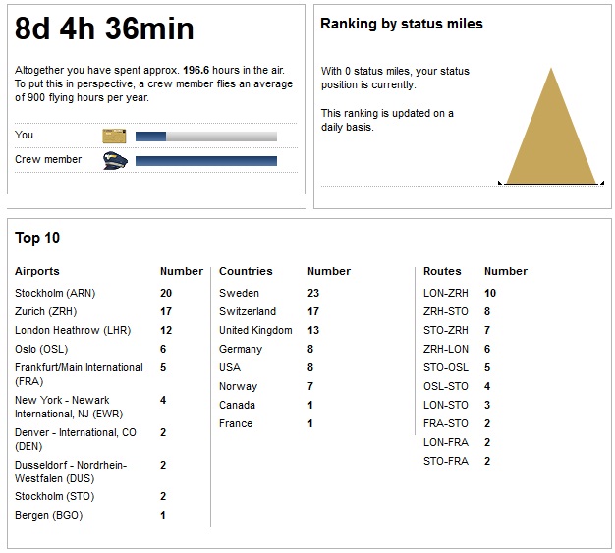The width and height of the screenshot is (615, 553).
Task: Click the You flying hours progress bar
Action: 205,136
